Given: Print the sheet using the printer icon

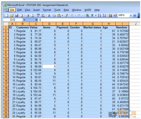Looking at the screenshot, I should [27, 16].
